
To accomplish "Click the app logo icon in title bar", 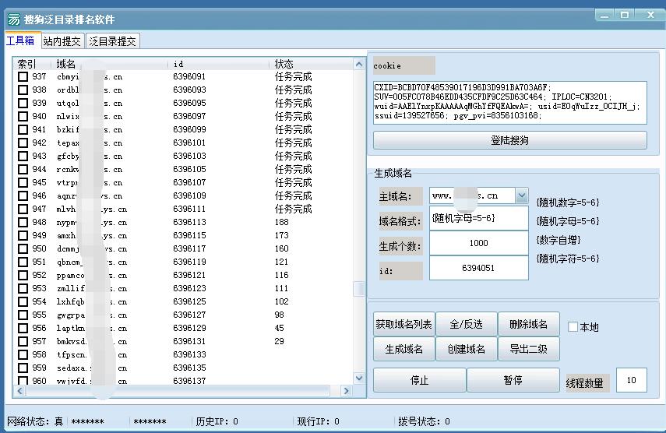I will click(x=14, y=19).
